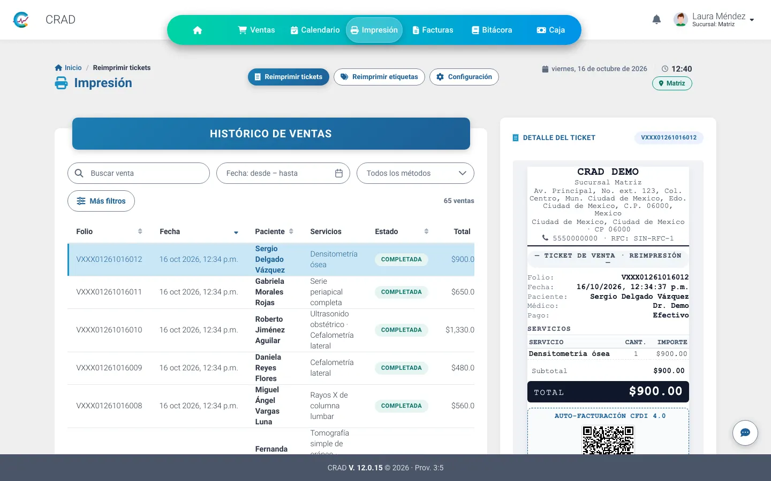Expand Más filtros options
The height and width of the screenshot is (481, 771).
(101, 201)
